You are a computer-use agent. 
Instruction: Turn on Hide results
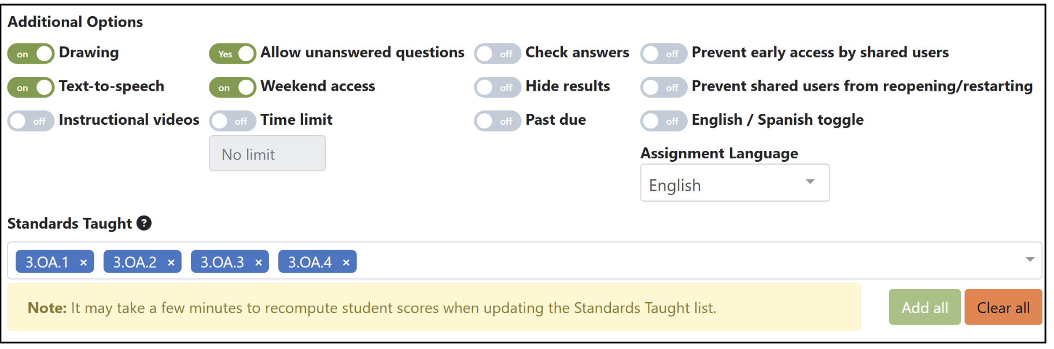pos(497,87)
